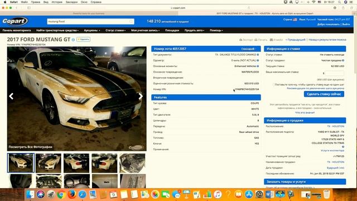Open the language selector showing Russian
The image size is (357, 201).
(311, 20)
